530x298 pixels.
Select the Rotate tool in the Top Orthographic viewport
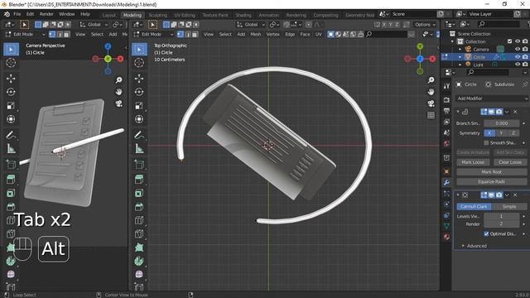(139, 92)
